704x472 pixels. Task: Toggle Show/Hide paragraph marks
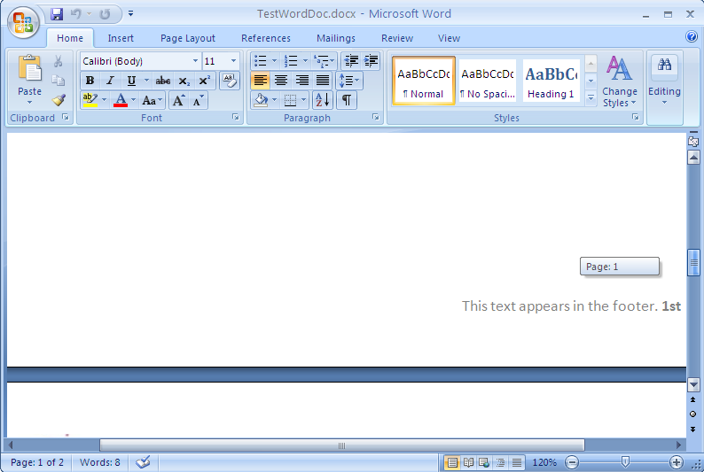click(x=347, y=100)
